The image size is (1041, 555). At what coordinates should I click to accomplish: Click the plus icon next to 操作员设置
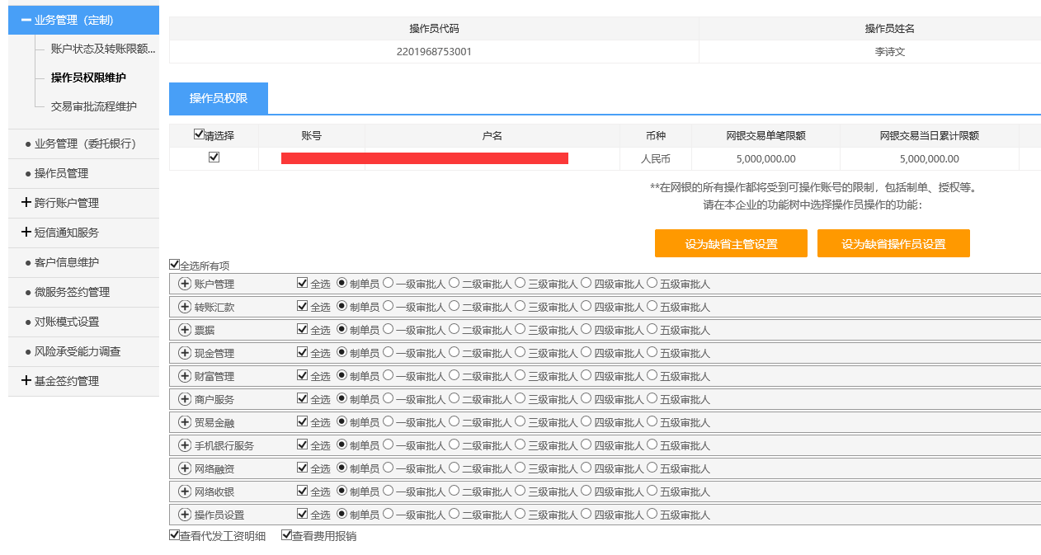[185, 515]
